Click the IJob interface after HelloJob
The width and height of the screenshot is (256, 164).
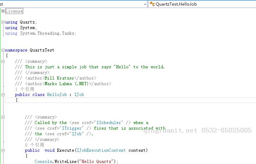click(79, 95)
